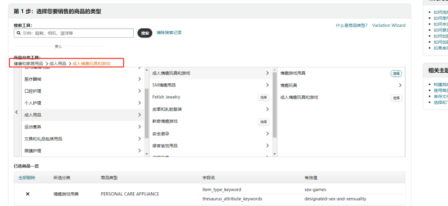
Task: Open the 什么是商品类型? help link
Action: click(x=351, y=25)
